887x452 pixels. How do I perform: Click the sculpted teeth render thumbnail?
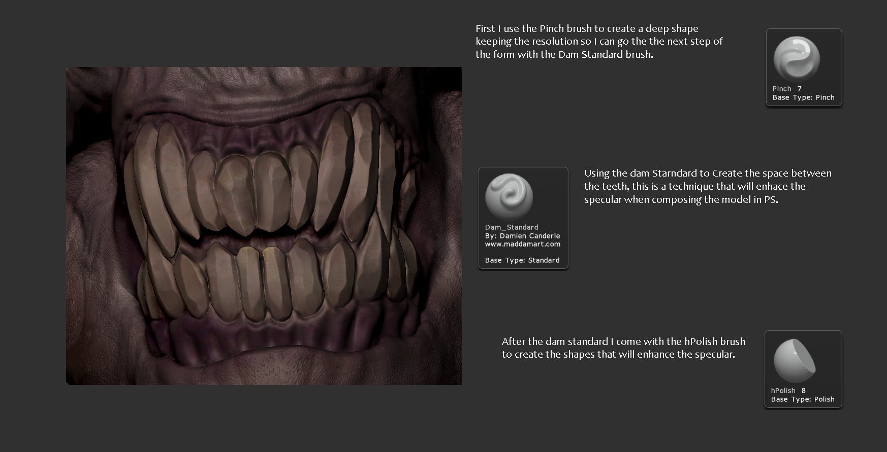tap(264, 226)
